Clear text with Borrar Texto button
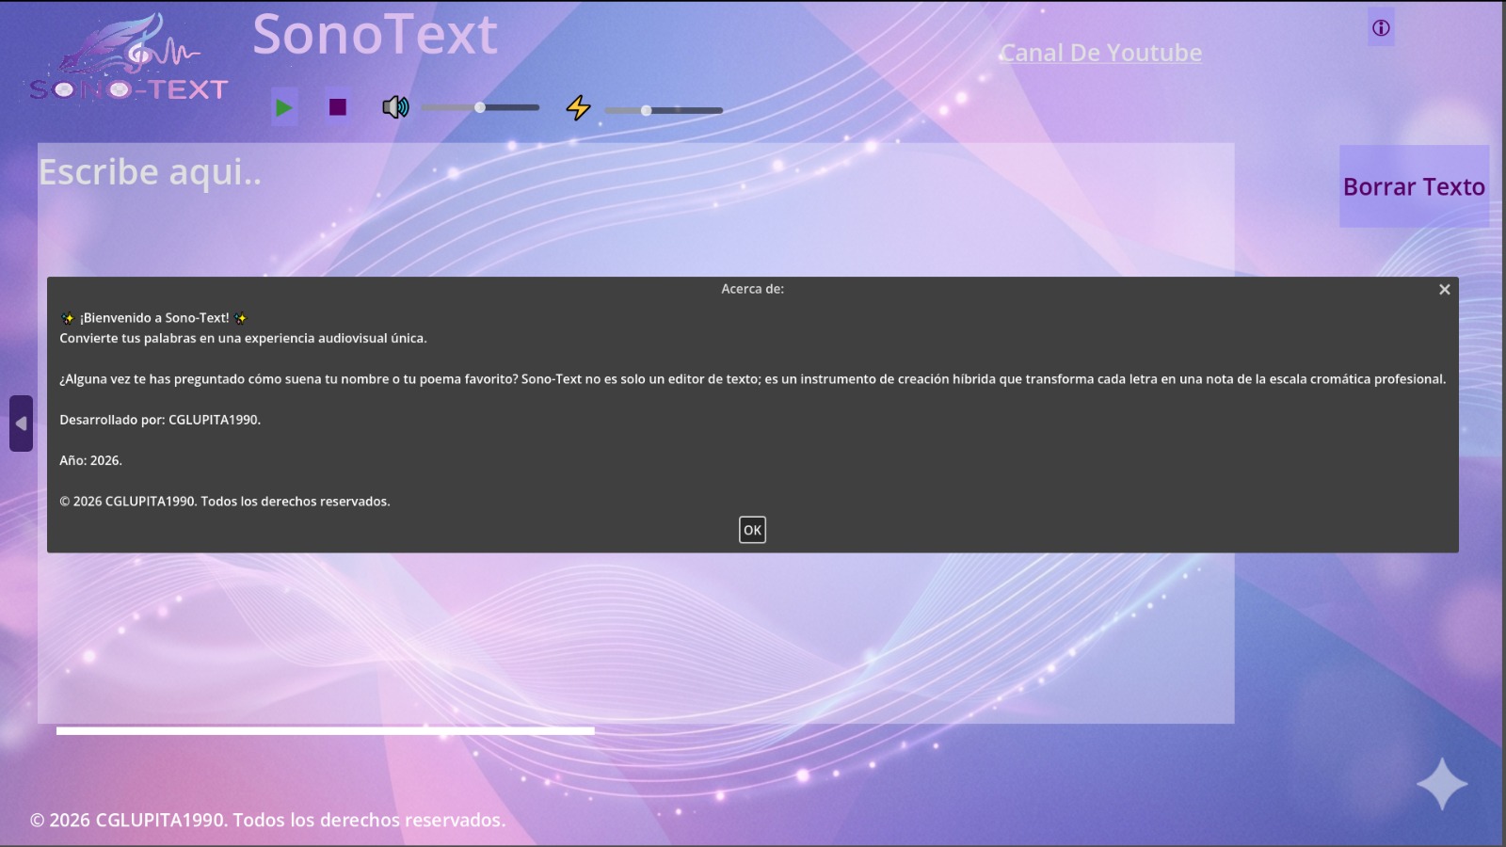 (x=1414, y=186)
